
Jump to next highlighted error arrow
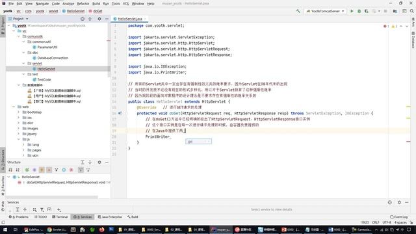407,26
